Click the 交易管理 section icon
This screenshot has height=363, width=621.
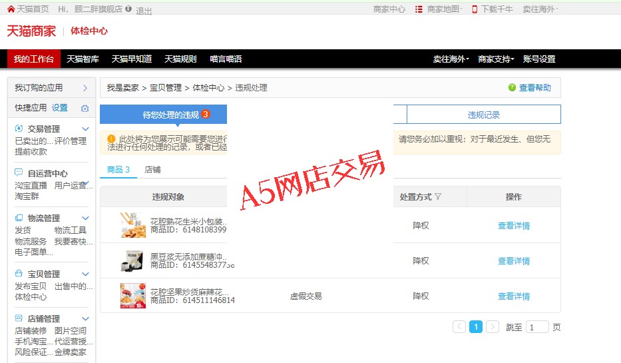(19, 129)
